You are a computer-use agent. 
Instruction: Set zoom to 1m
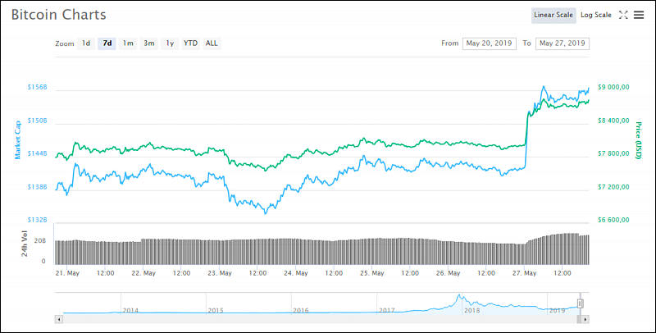click(128, 43)
